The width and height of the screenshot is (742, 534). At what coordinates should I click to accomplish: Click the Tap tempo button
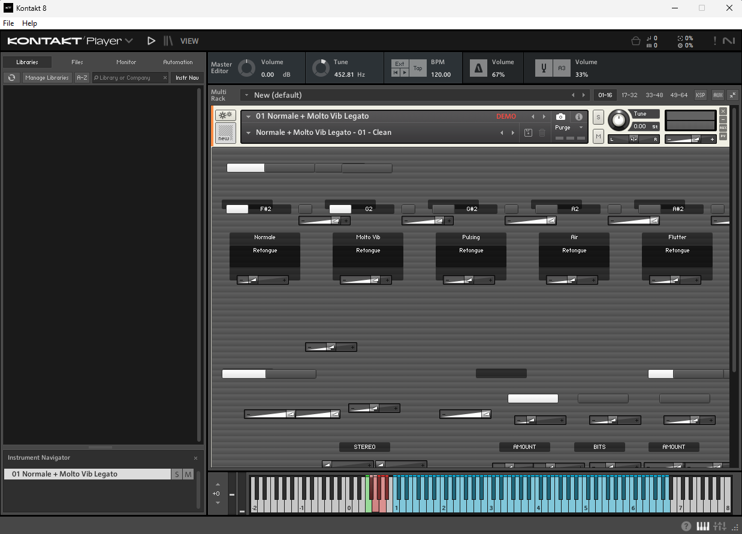[418, 68]
